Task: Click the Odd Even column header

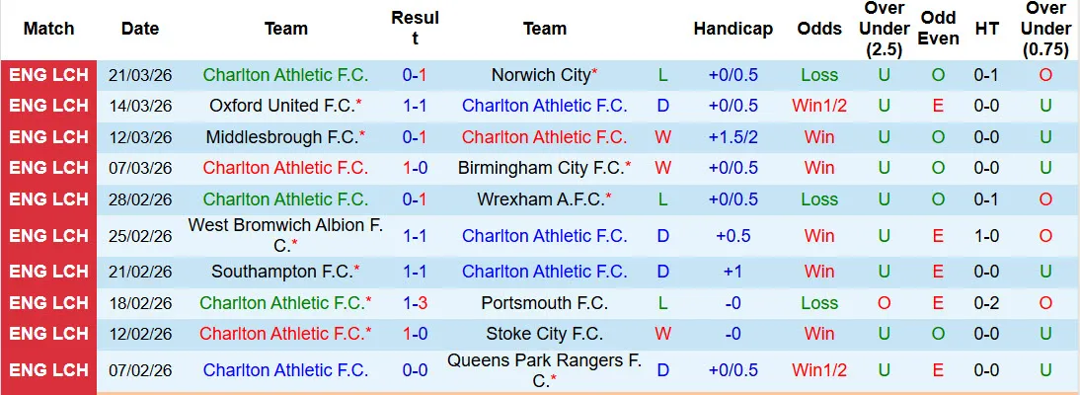Action: coord(938,29)
